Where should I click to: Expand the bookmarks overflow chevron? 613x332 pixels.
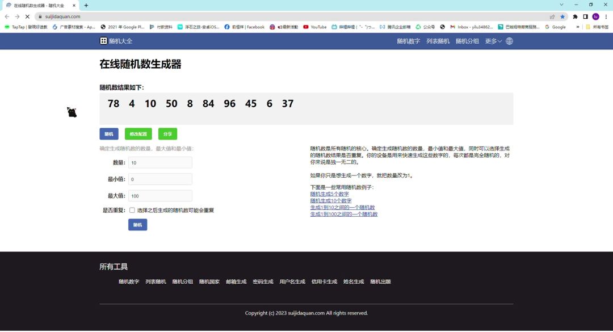(578, 27)
